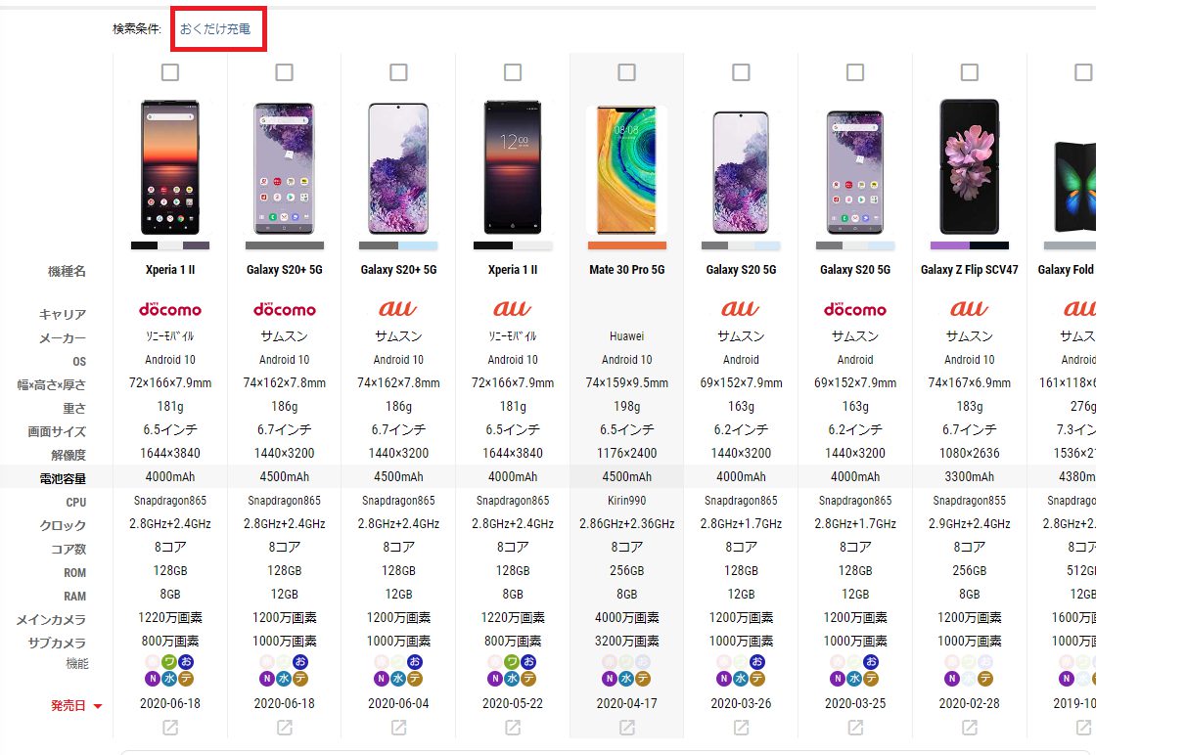
Task: Click Huawei maker cell
Action: [x=627, y=336]
